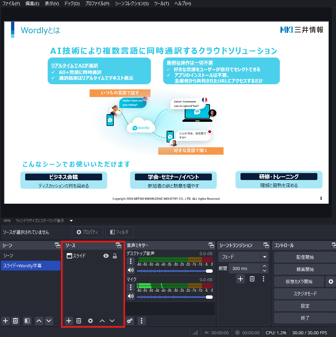Screen dimensions: 336x337
Task: Open advanced audio properties gear icon
Action: coord(130,321)
